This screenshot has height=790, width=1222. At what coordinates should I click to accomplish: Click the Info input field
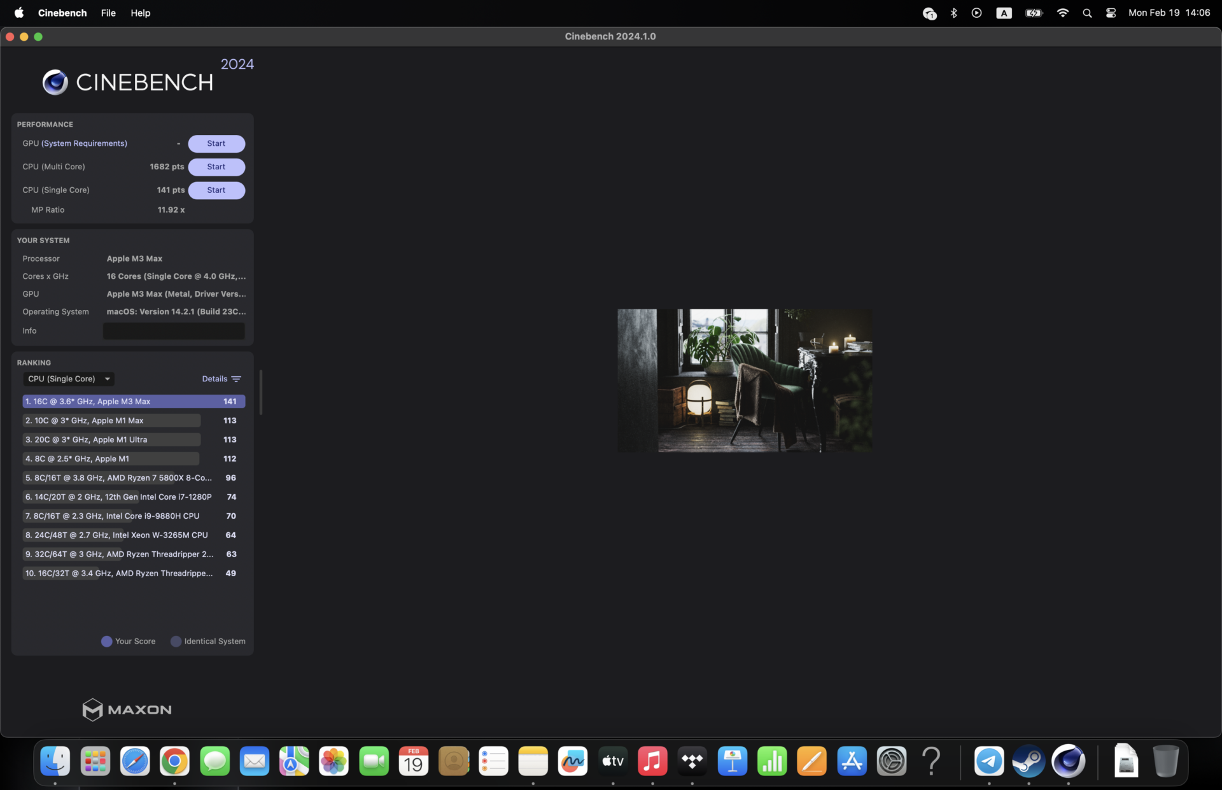[x=174, y=331]
